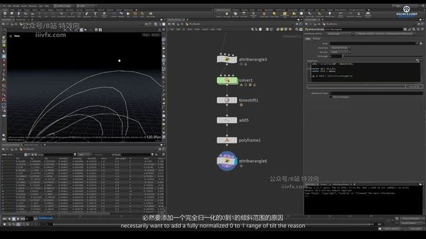This screenshot has height=239, width=426.
Task: Select the add5 node
Action: click(x=227, y=120)
